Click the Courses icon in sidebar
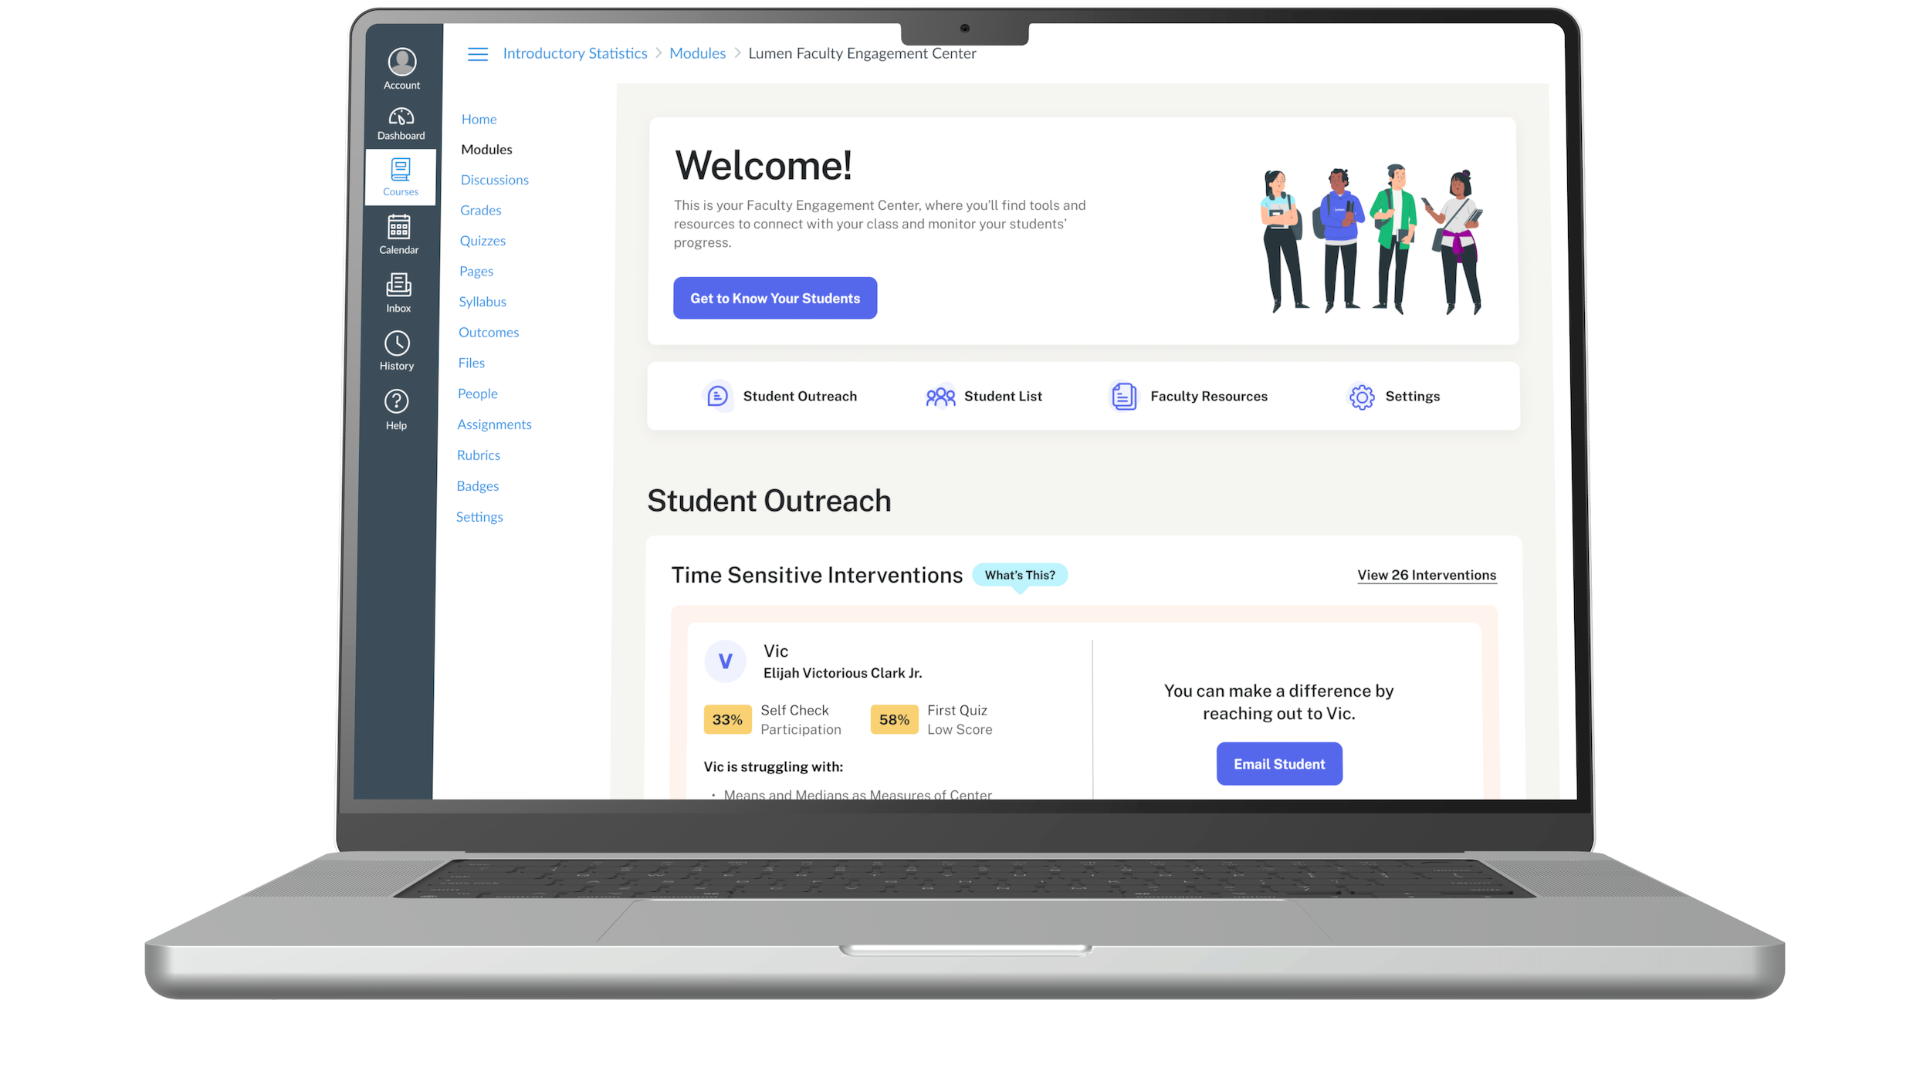This screenshot has height=1085, width=1930. point(401,176)
